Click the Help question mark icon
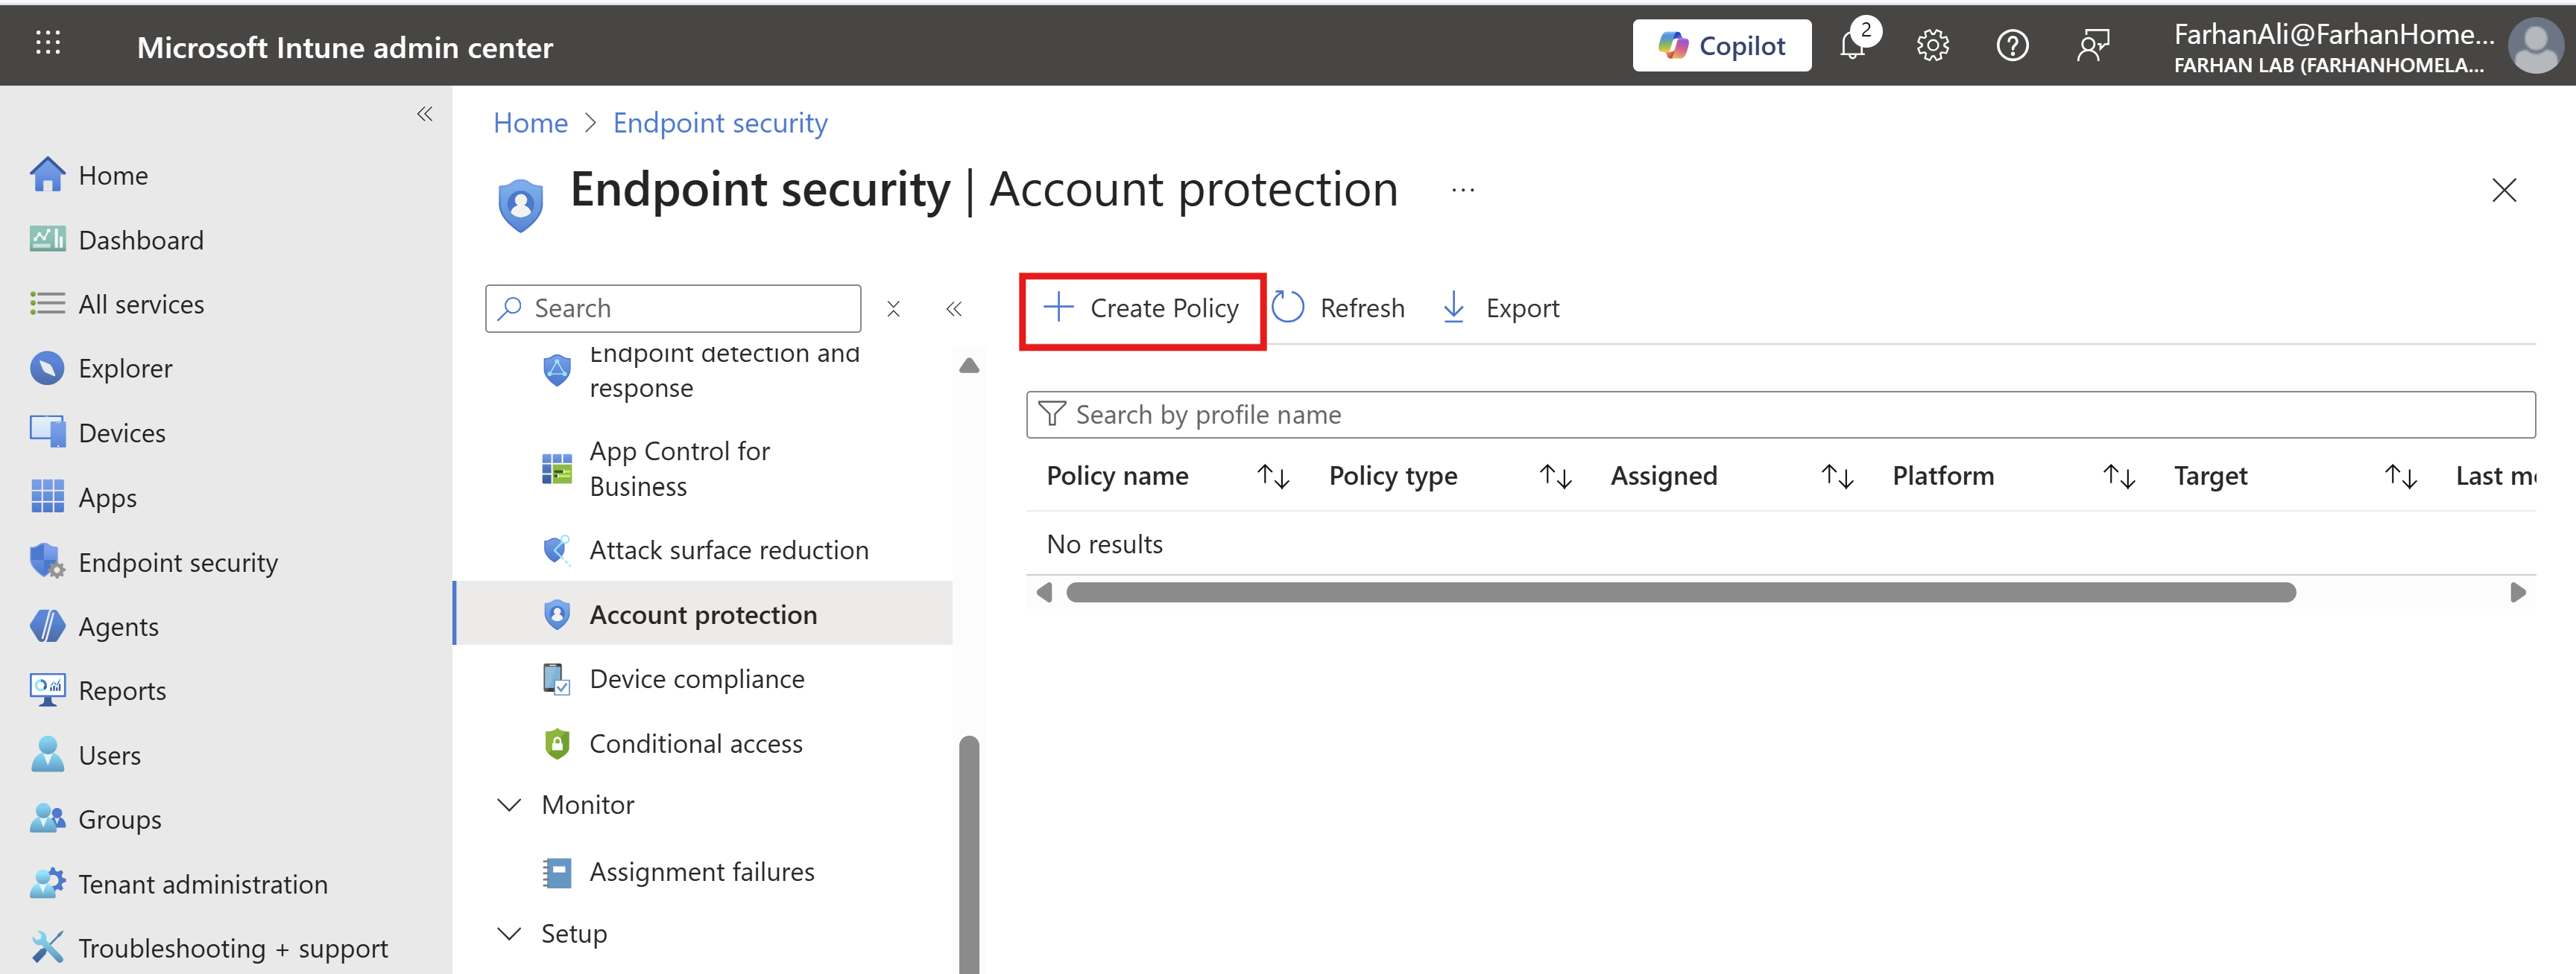The width and height of the screenshot is (2576, 974). click(2012, 46)
